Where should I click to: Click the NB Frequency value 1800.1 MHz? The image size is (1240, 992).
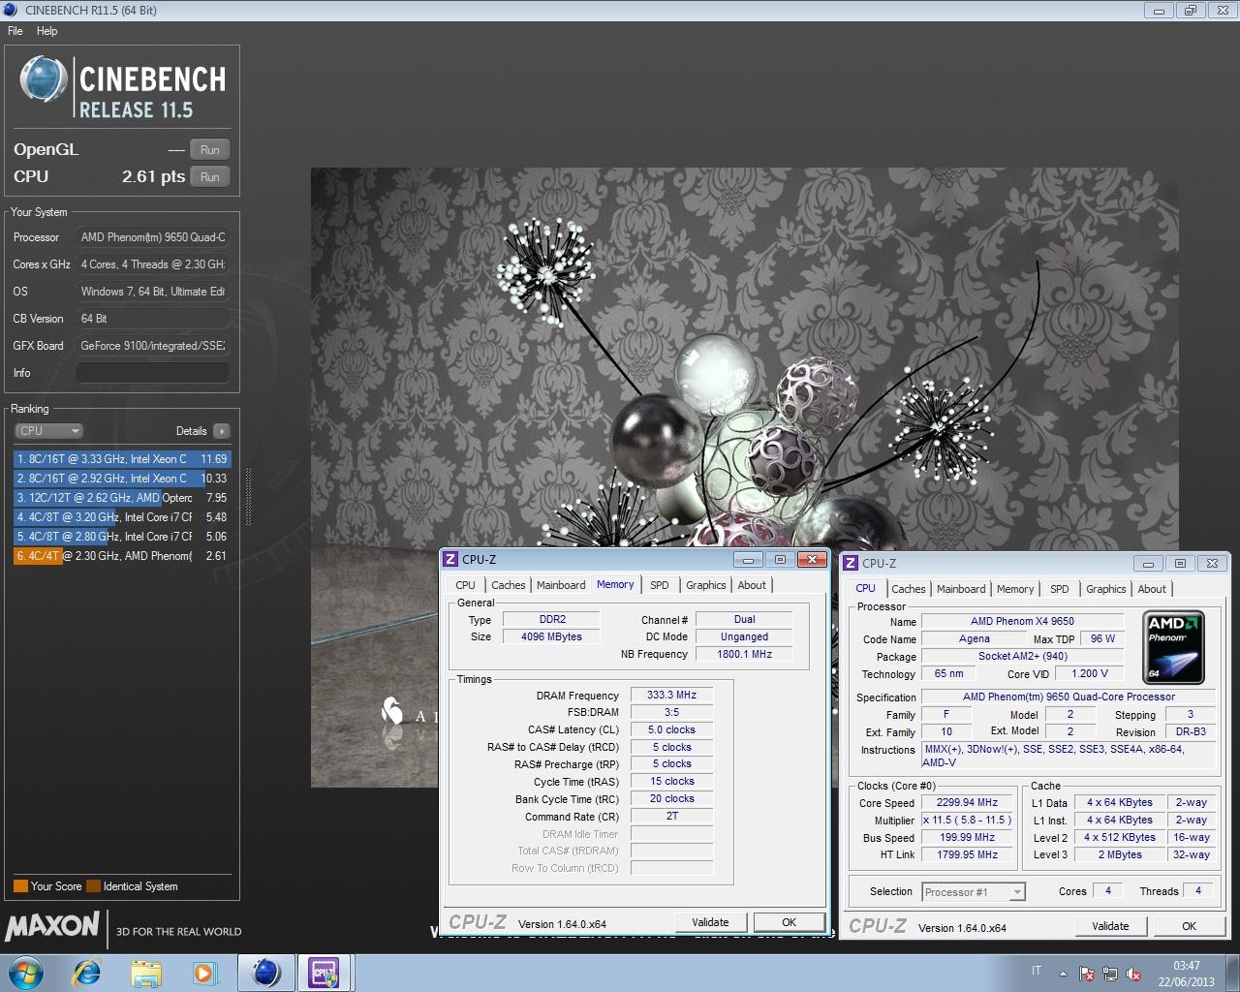pos(744,654)
